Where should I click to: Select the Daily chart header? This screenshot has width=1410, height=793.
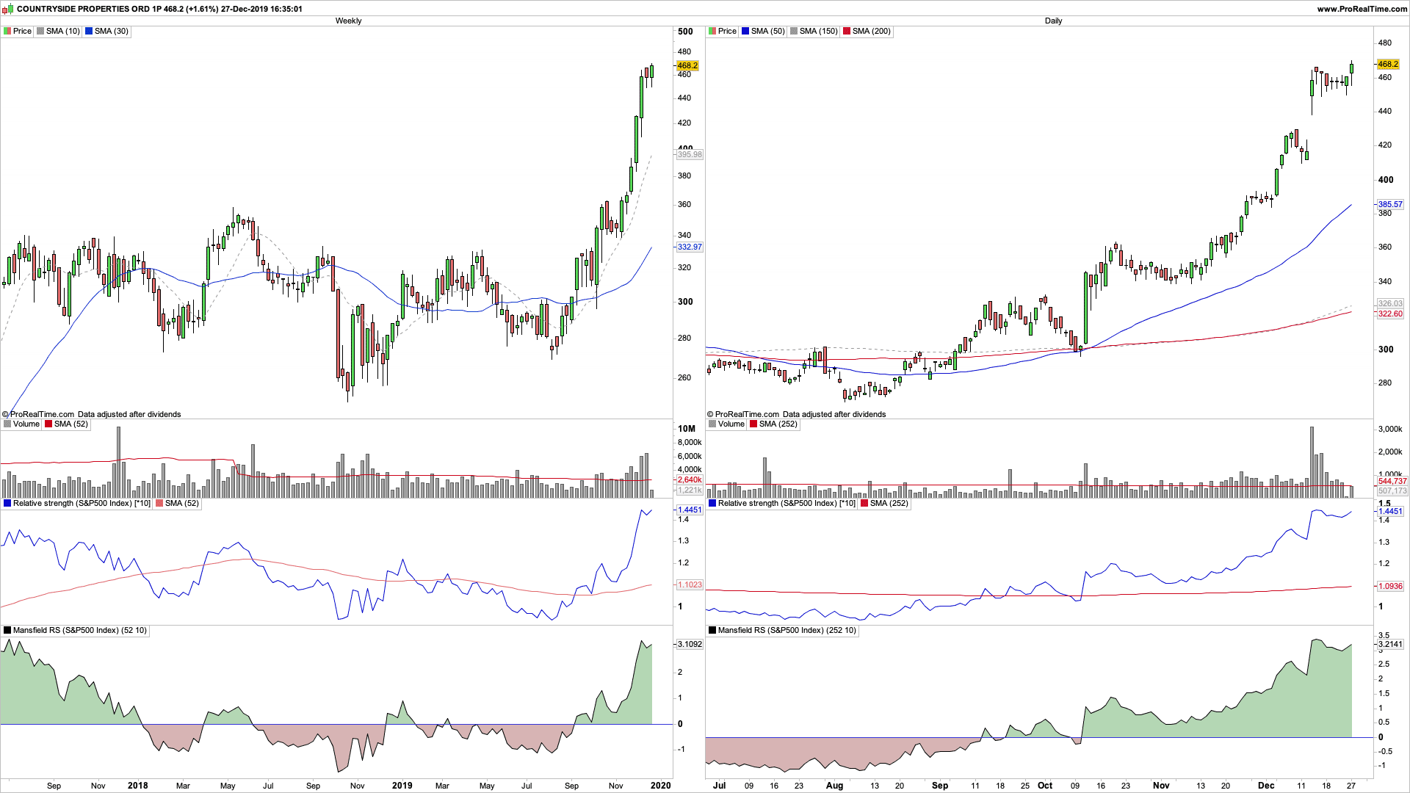[x=1053, y=21]
